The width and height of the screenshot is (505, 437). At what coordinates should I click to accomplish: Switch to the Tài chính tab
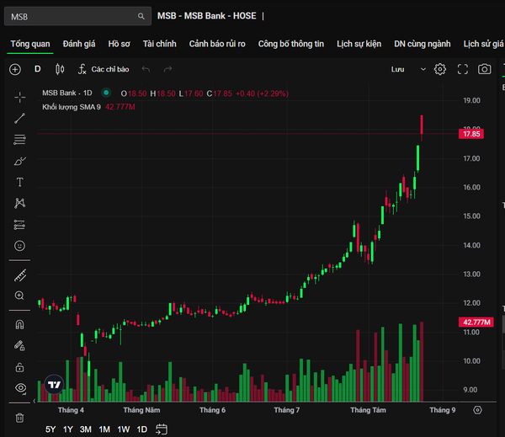pos(159,44)
